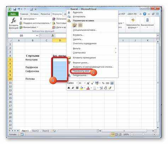This screenshot has width=168, height=144.
Task: Switch to sheet tab Лист3
Action: click(x=45, y=131)
